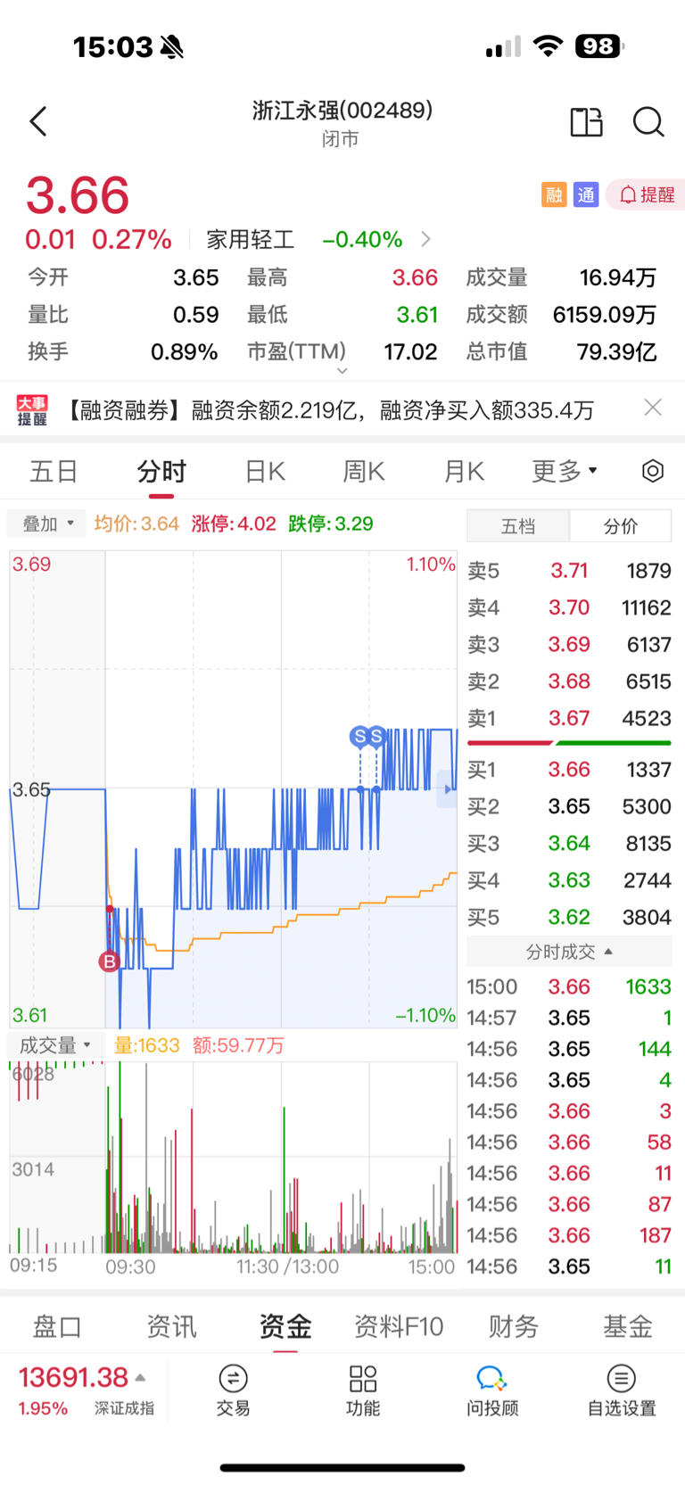
Task: Tap the intraday price chart area
Action: point(234,789)
